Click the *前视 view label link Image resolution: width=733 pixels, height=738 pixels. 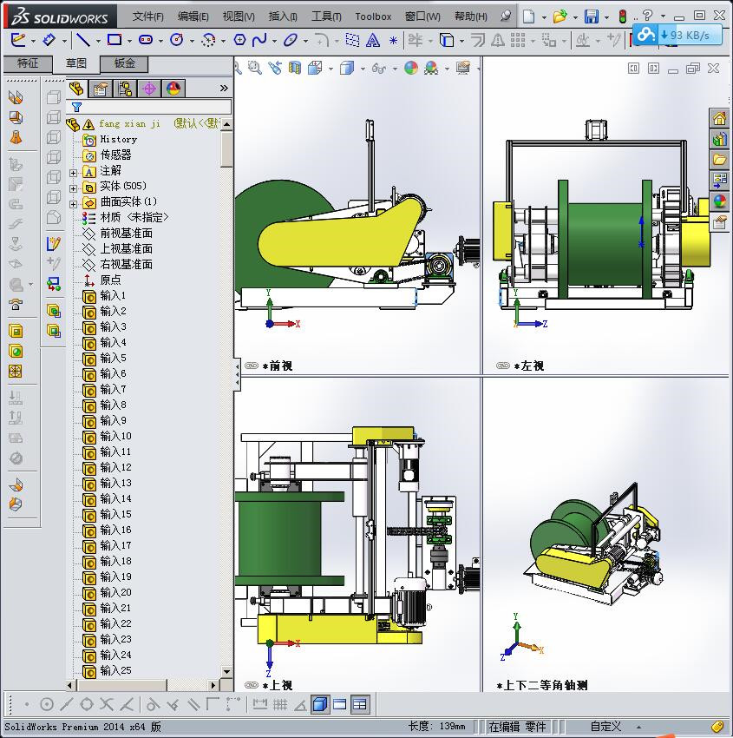[277, 366]
